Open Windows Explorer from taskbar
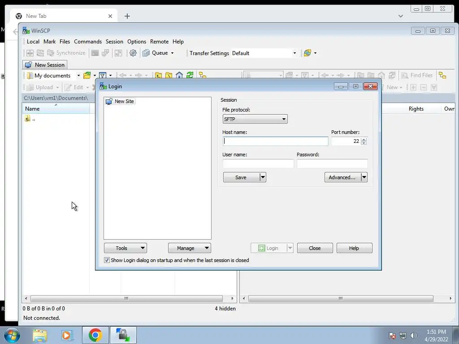Viewport: 459px width, 344px height. 40,335
